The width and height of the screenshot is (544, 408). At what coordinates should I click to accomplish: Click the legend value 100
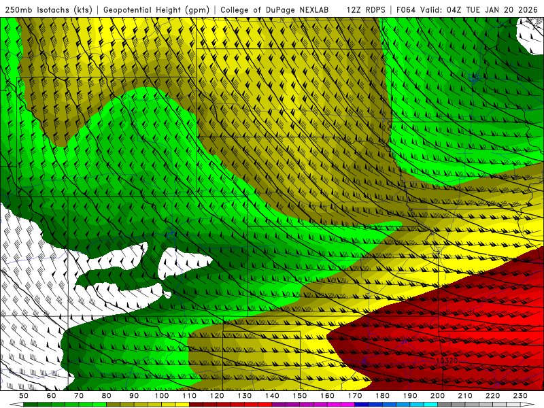[162, 396]
